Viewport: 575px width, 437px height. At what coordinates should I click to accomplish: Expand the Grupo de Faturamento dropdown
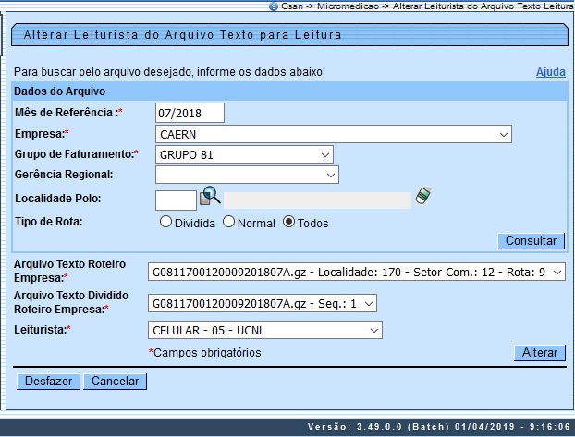(x=244, y=154)
